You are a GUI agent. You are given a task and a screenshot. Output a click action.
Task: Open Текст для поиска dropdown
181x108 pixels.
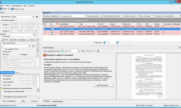pyautogui.click(x=29, y=46)
